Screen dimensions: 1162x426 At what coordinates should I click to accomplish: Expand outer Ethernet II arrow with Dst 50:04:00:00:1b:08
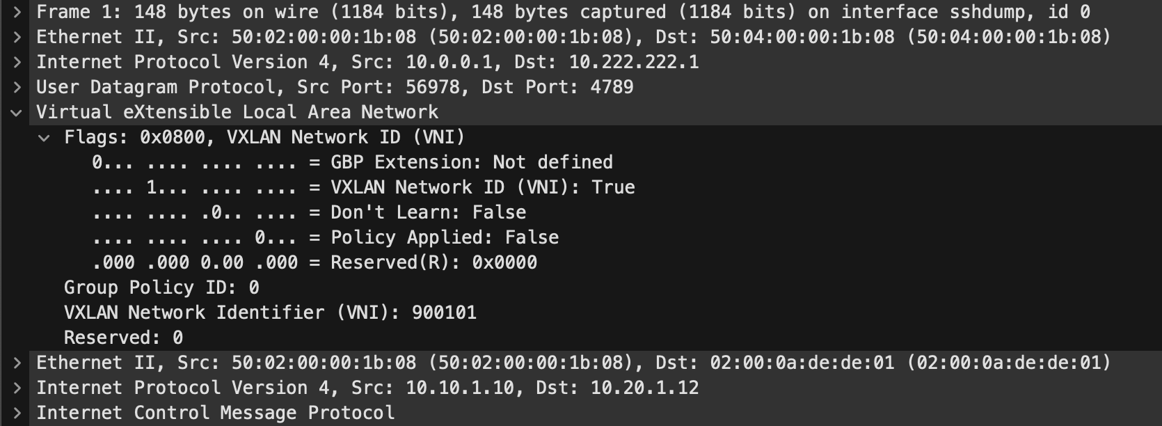click(17, 37)
